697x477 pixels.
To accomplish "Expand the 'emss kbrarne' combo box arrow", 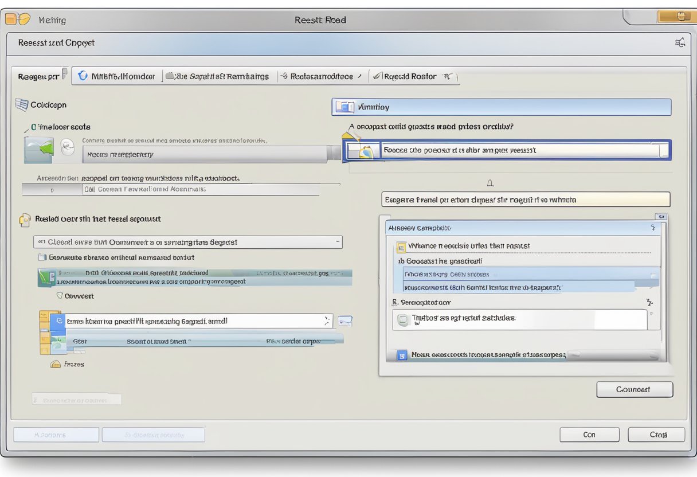I will pos(327,321).
